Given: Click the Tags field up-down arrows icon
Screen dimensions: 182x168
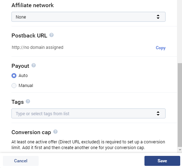Looking at the screenshot, I should (x=158, y=113).
